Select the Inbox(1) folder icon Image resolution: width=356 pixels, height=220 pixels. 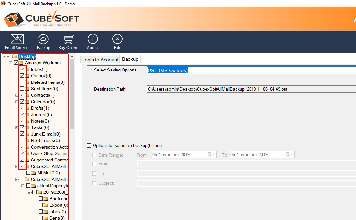28,70
